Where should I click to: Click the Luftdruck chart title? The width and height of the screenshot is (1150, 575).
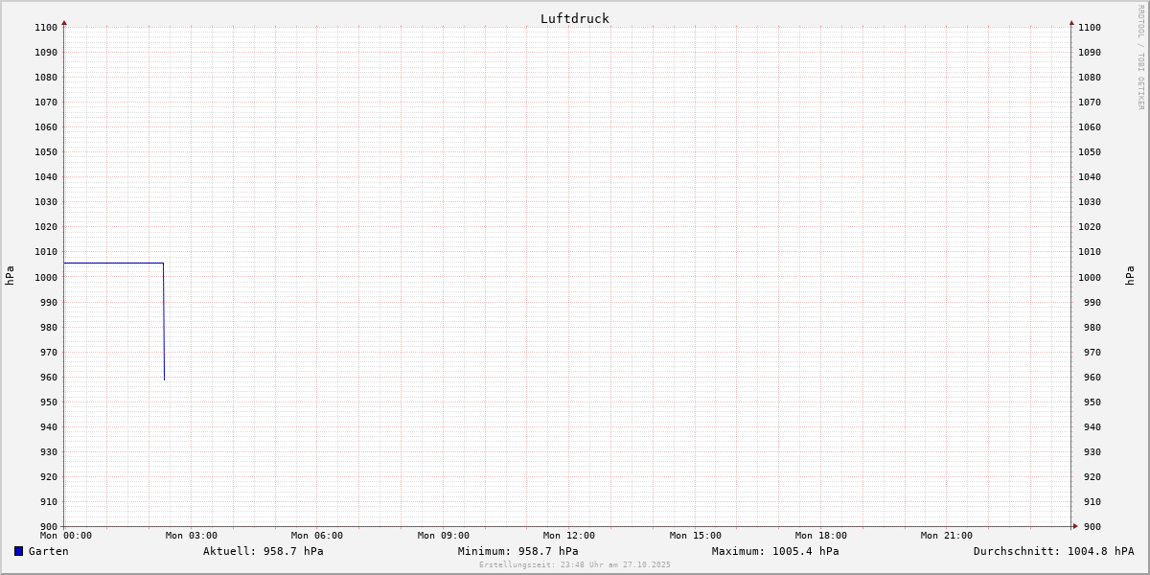(574, 18)
